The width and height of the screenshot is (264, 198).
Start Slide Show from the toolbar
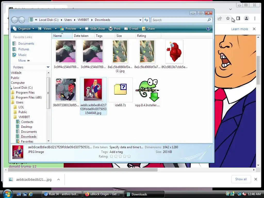click(x=95, y=29)
